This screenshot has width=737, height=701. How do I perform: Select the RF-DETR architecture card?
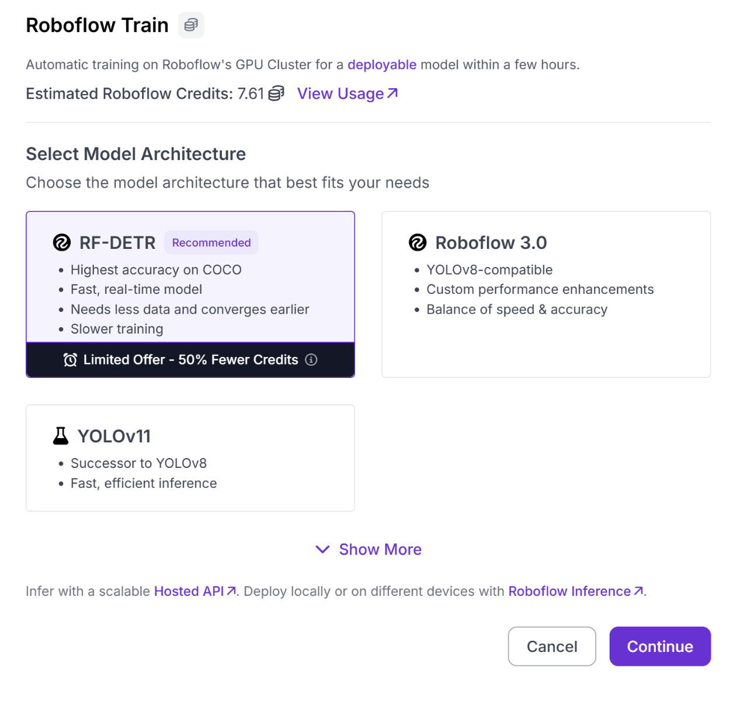(190, 294)
